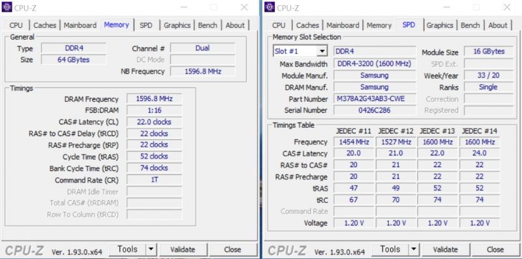Image resolution: width=522 pixels, height=259 pixels.
Task: Click the Week/Year 33 / 20 value
Action: 489,75
